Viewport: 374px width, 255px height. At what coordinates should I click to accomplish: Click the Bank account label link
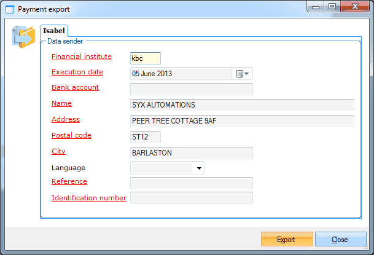(x=75, y=87)
